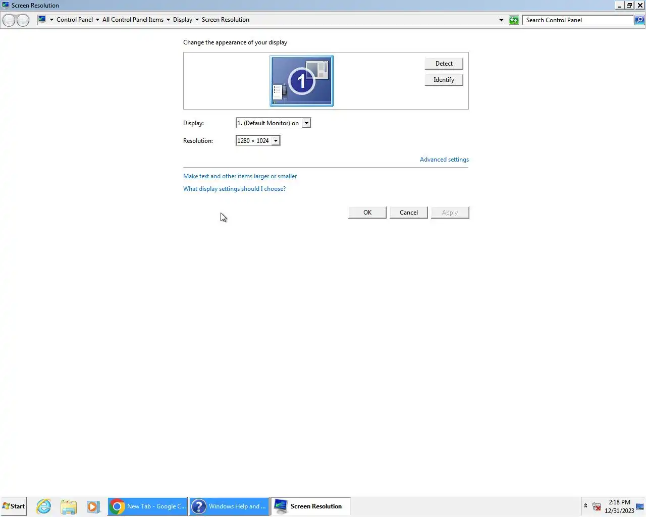Confirm with the OK button
This screenshot has height=517, width=646.
pos(367,213)
